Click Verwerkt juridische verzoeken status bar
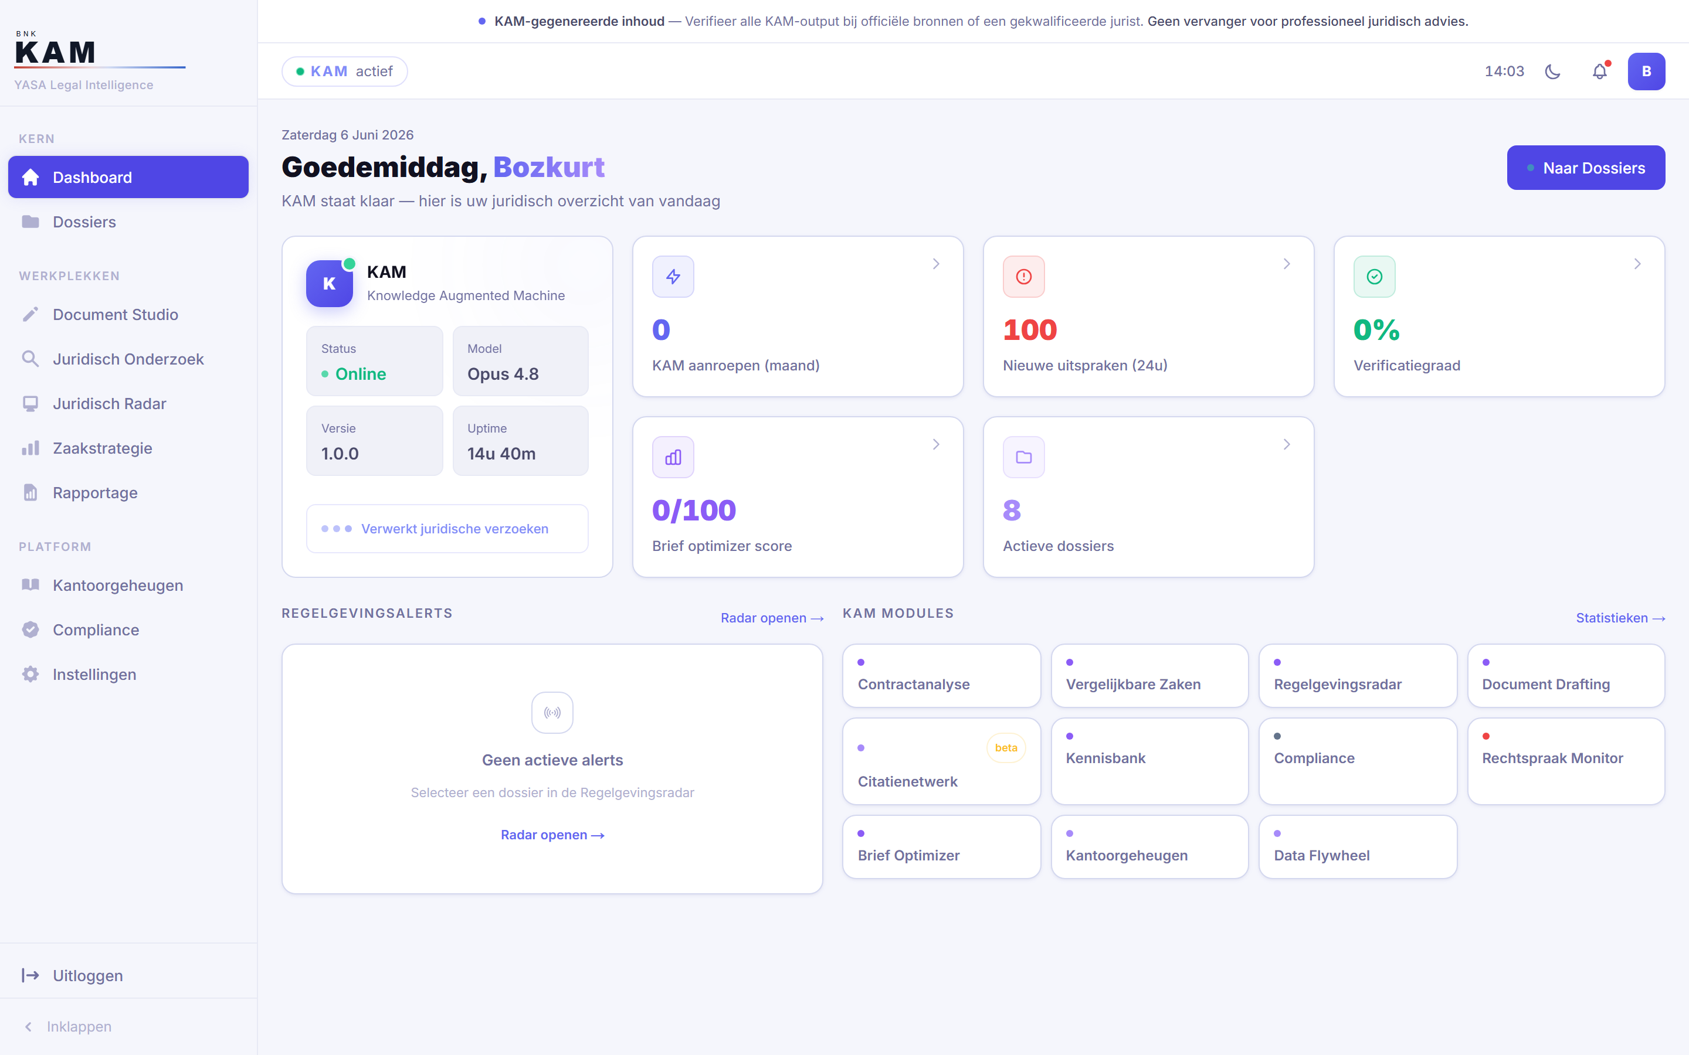 (447, 529)
